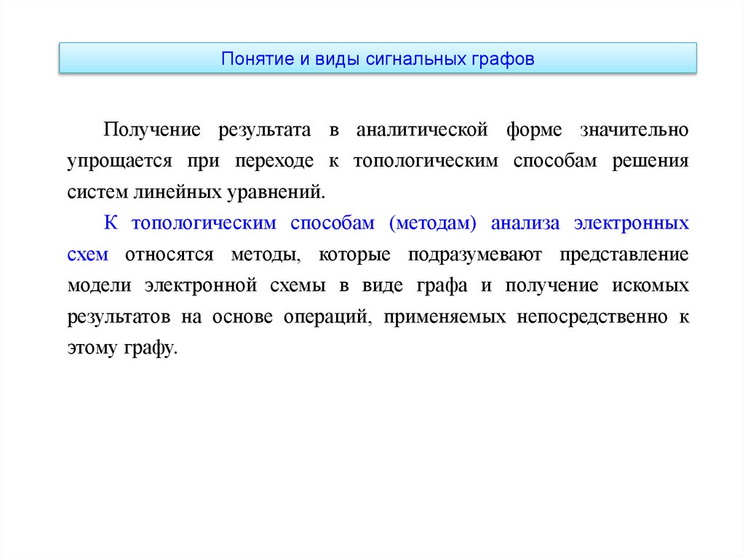Click the slide title 'Понятие и виды сигнальных графов'

point(378,59)
